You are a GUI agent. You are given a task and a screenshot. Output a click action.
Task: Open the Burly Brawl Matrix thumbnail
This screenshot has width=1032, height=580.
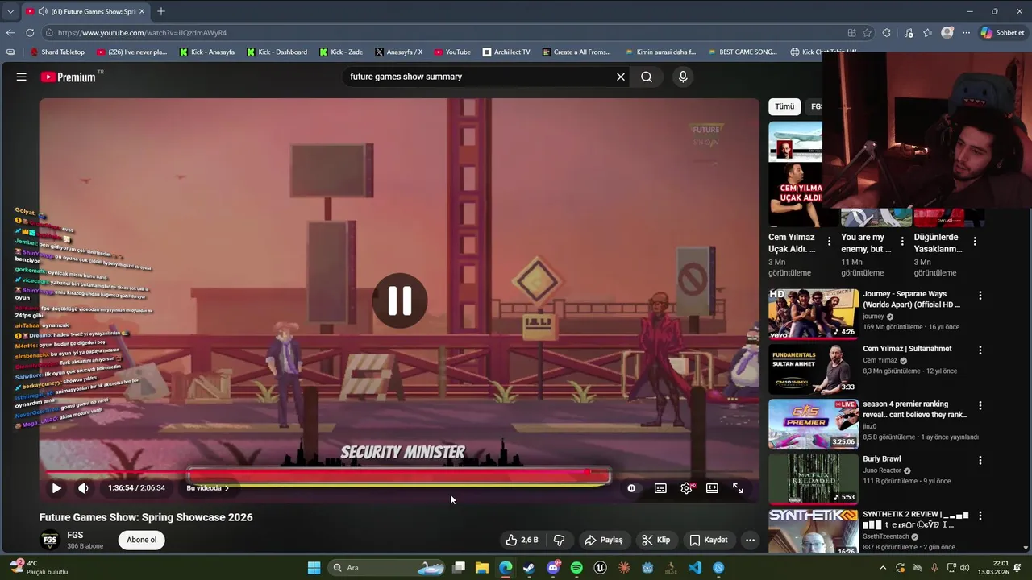point(814,478)
